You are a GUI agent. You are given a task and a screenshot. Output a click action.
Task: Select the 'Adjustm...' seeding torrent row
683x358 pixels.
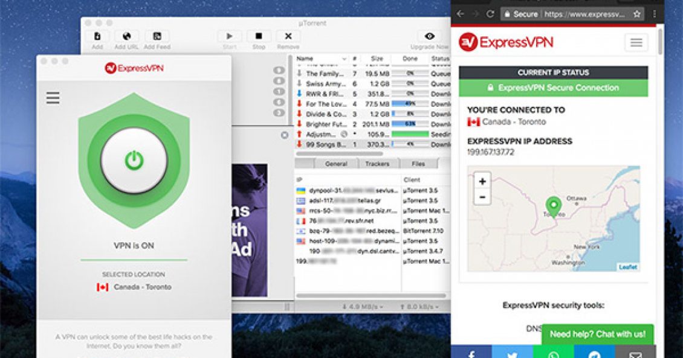click(373, 135)
